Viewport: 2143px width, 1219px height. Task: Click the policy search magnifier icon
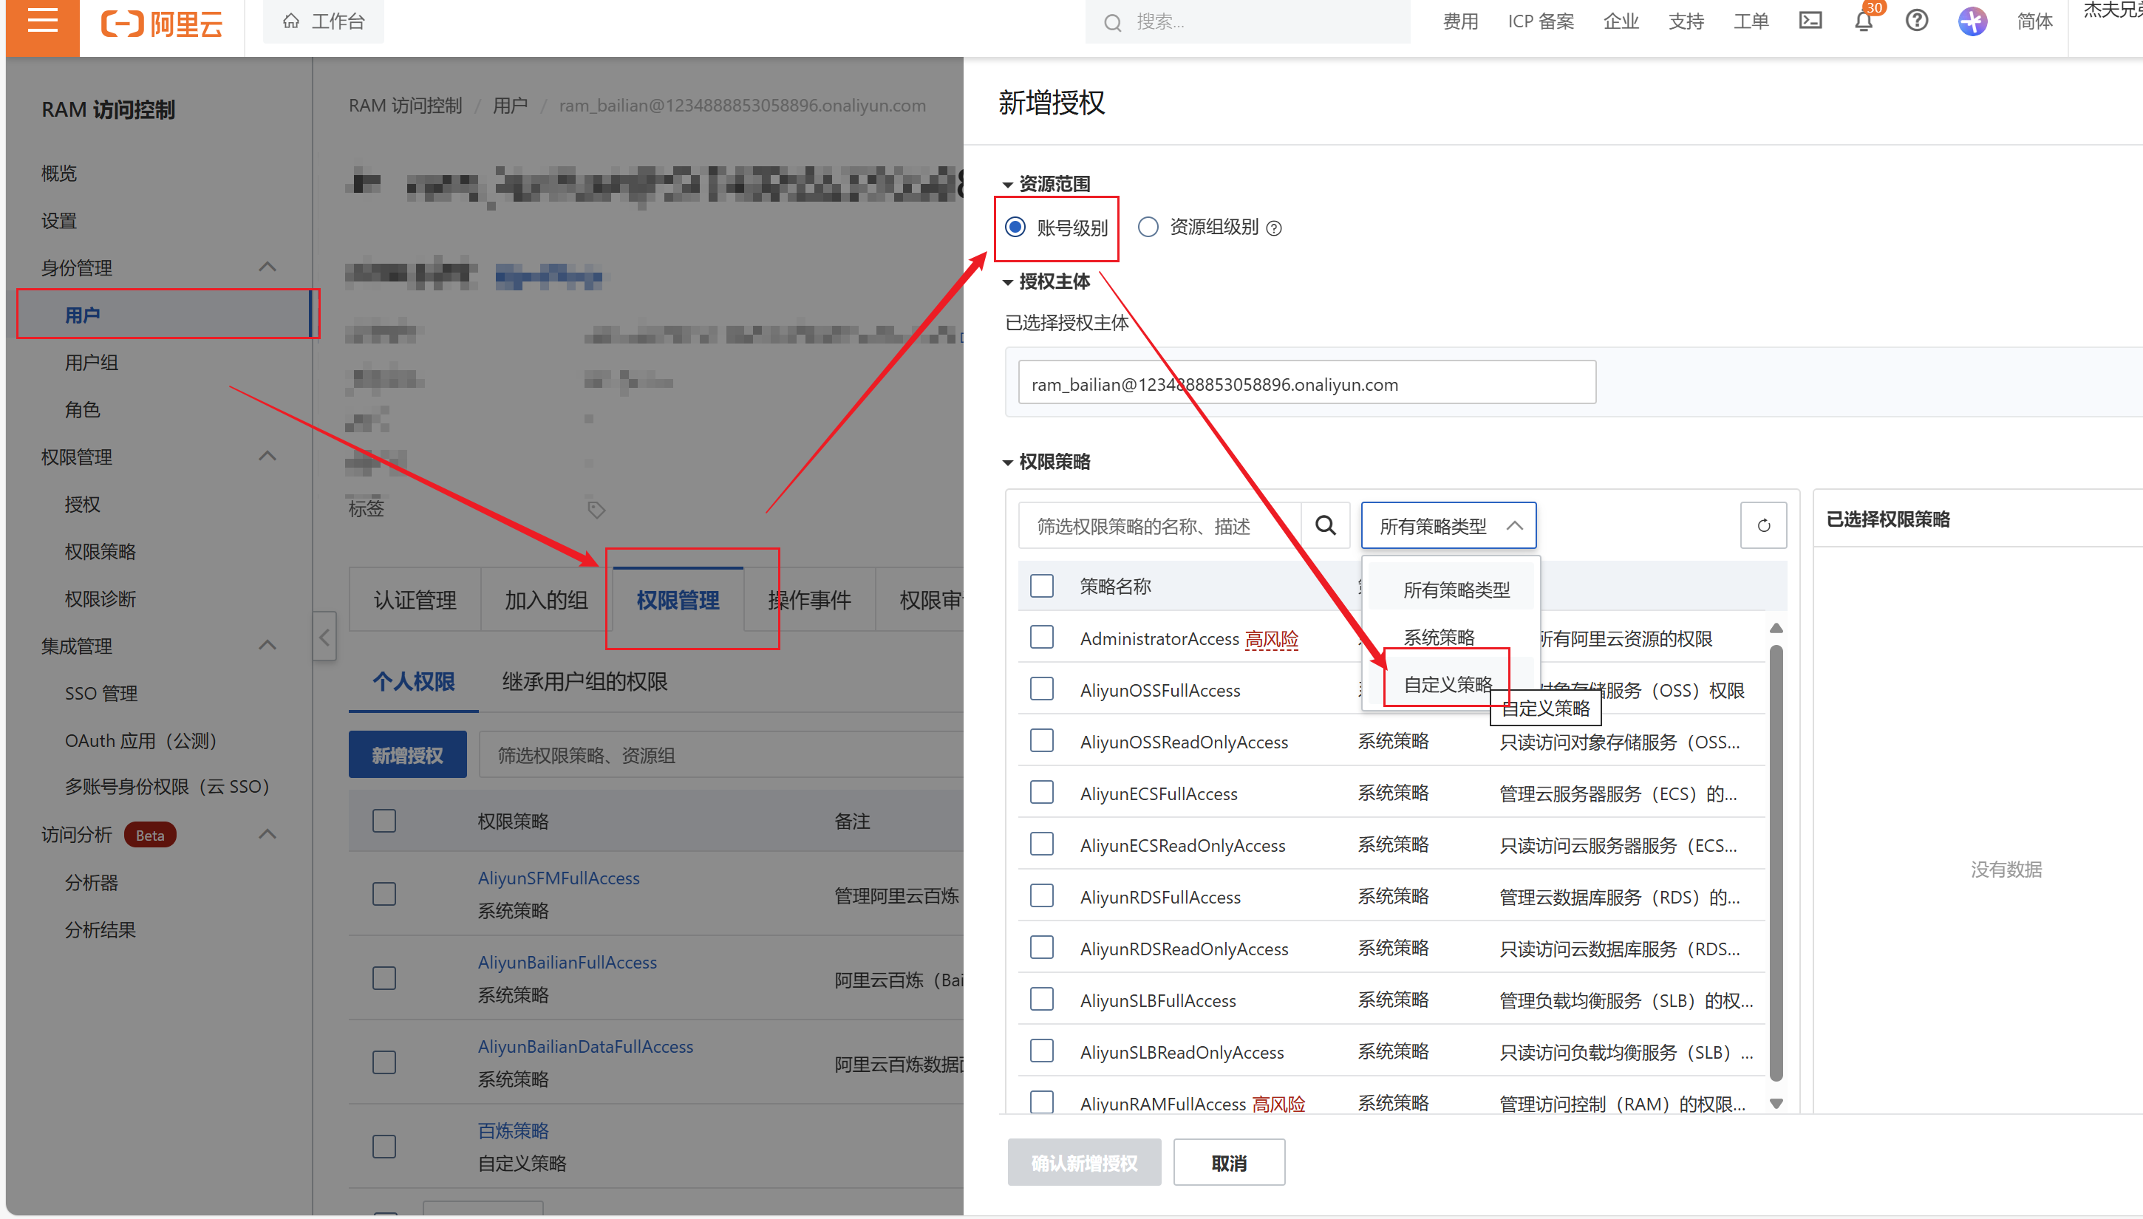[1325, 526]
